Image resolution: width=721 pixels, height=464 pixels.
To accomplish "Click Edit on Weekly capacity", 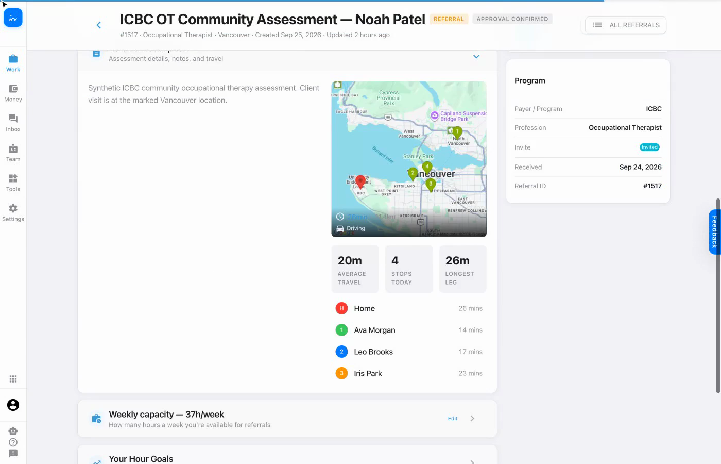I will coord(453,419).
